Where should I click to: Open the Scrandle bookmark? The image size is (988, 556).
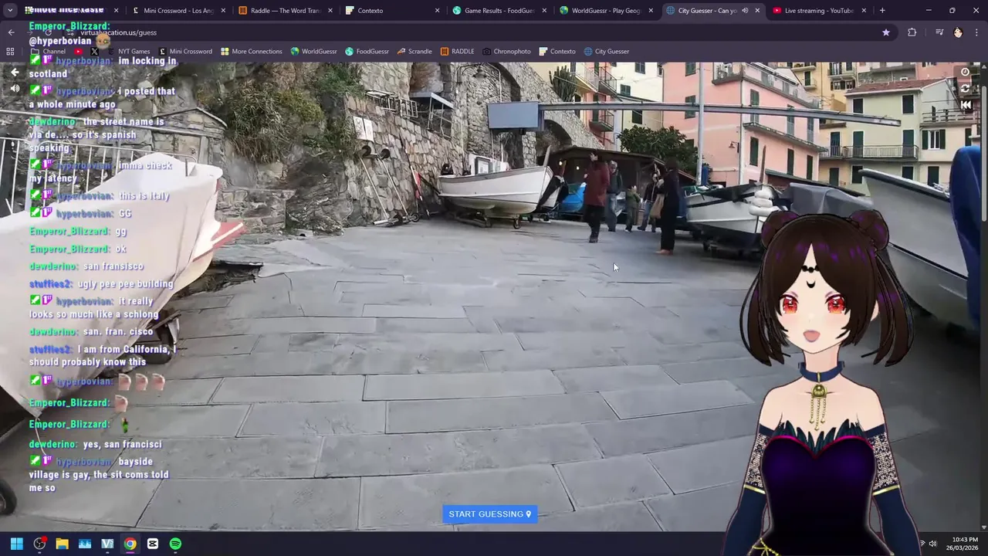414,52
